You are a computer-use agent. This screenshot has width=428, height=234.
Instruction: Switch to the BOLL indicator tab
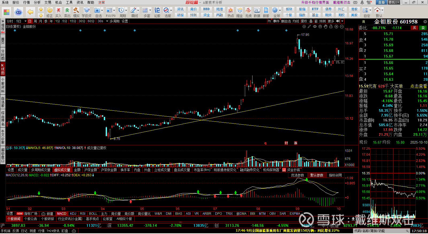93,214
